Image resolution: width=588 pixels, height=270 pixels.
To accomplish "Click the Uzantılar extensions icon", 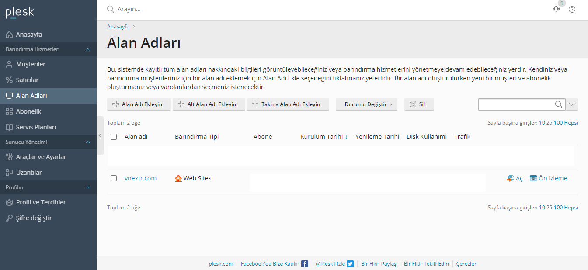I will point(9,173).
